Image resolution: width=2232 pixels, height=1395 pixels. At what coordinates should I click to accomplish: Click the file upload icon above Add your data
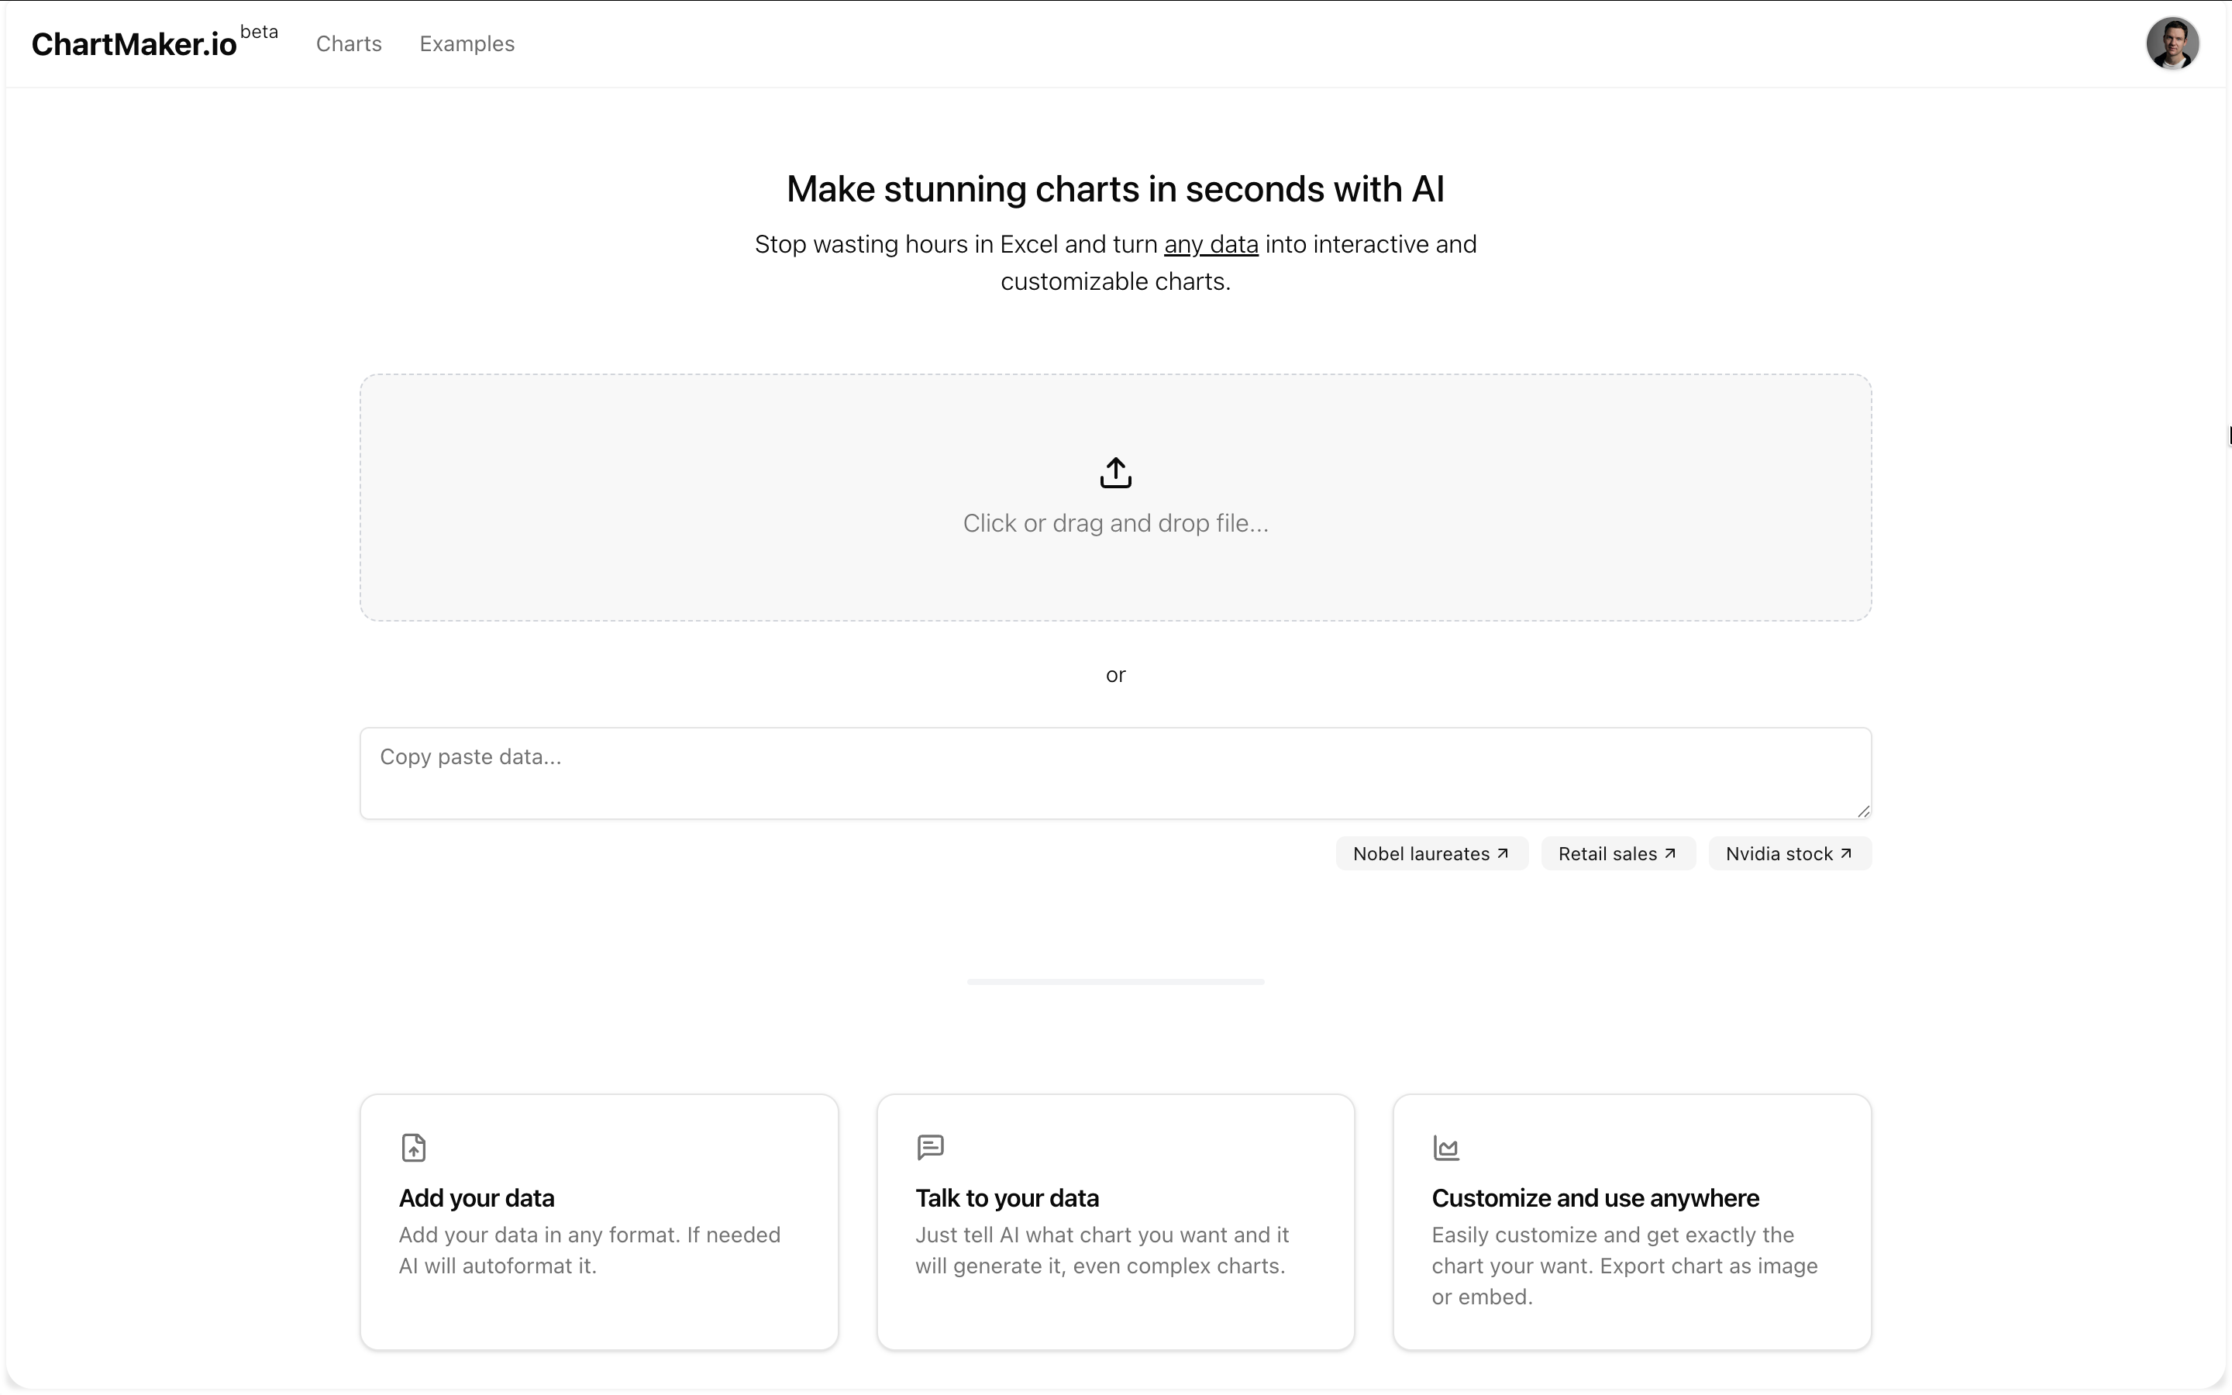point(413,1148)
